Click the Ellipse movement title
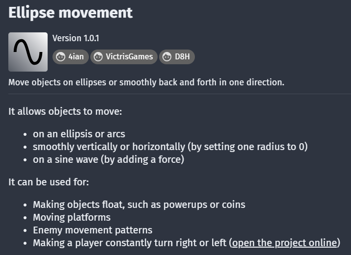Image resolution: width=351 pixels, height=255 pixels. [x=71, y=13]
